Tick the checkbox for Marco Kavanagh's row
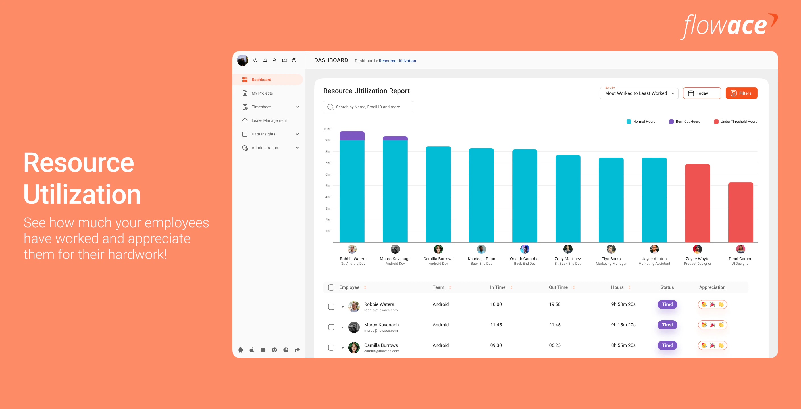The image size is (801, 409). [x=331, y=327]
